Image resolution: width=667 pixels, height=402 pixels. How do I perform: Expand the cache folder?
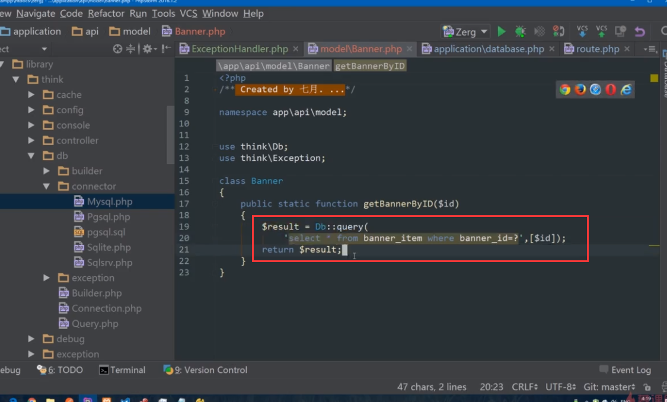coord(31,94)
